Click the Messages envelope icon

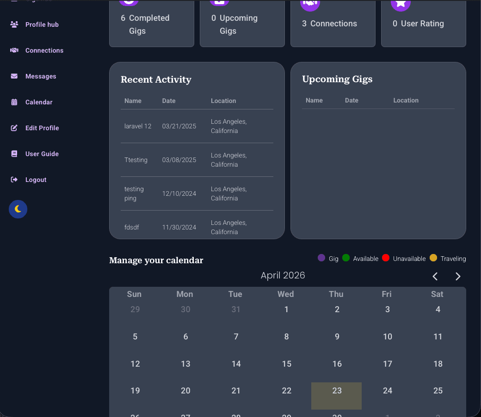14,76
